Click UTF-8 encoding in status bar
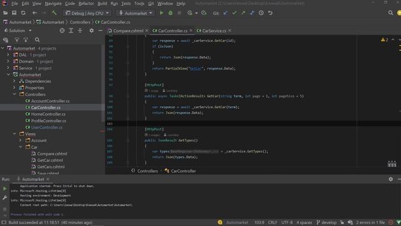 (x=287, y=222)
